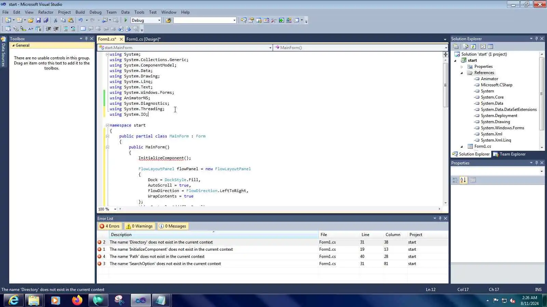Click into the Find combo box field
The width and height of the screenshot is (547, 307).
tap(203, 20)
